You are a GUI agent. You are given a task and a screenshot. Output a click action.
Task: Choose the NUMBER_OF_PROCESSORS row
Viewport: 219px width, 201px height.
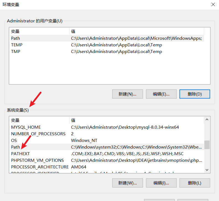[x=38, y=134]
